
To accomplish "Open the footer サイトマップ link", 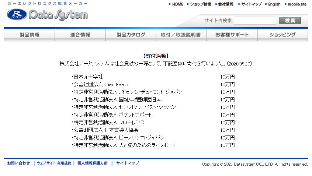I will click(128, 163).
